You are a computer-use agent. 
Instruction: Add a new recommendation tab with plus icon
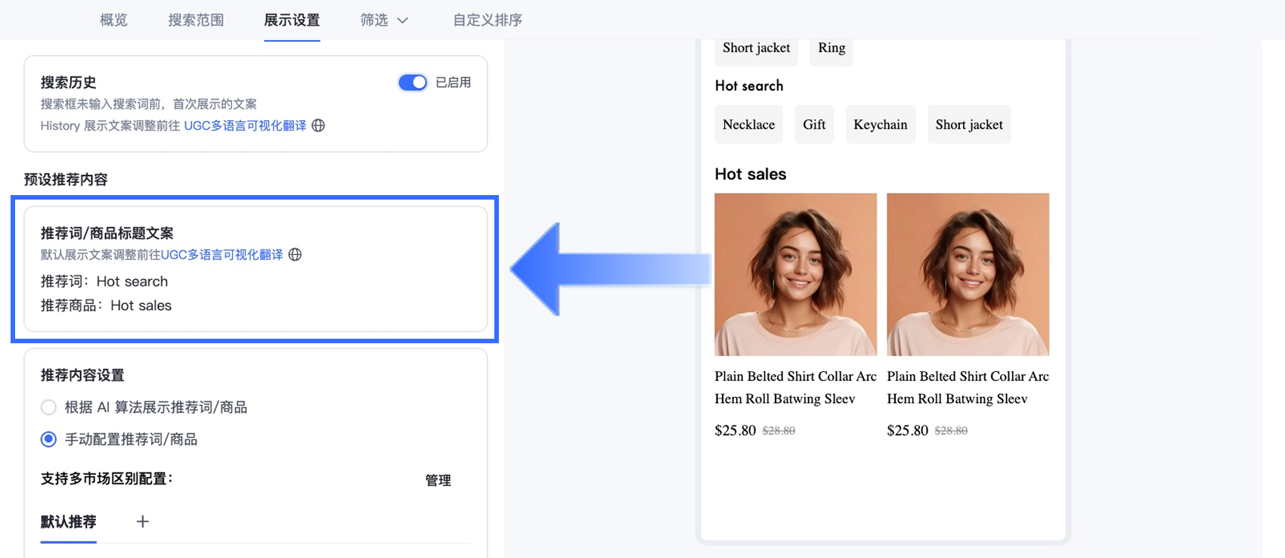pyautogui.click(x=142, y=522)
